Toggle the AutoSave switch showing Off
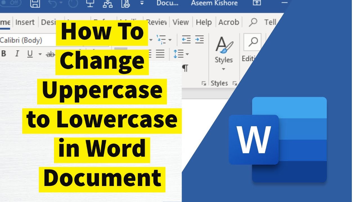This screenshot has height=202, width=360. 11,3
